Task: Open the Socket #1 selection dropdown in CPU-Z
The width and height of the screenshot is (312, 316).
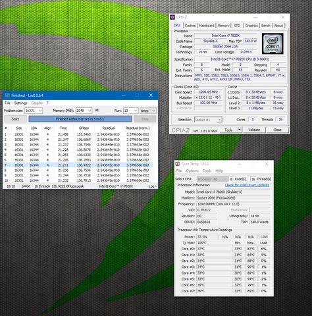Action: click(x=208, y=120)
